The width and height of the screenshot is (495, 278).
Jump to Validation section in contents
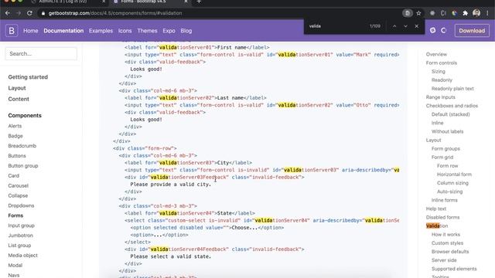point(437,225)
